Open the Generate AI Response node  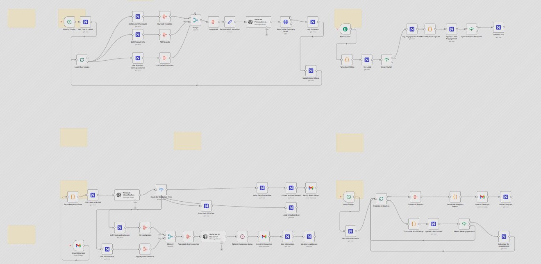pyautogui.click(x=214, y=237)
